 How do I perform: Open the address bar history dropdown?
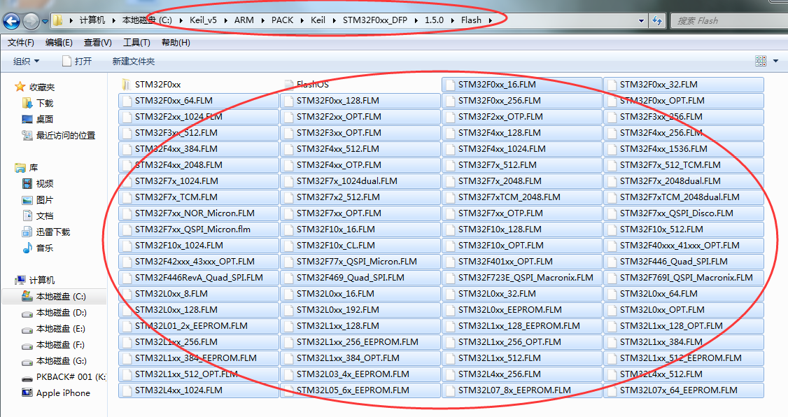click(641, 20)
